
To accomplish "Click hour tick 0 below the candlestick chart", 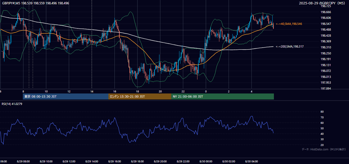I will tap(206, 92).
